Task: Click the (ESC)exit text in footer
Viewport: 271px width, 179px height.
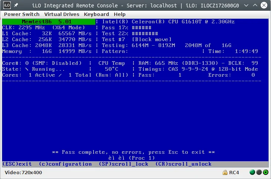Action: click(x=17, y=164)
